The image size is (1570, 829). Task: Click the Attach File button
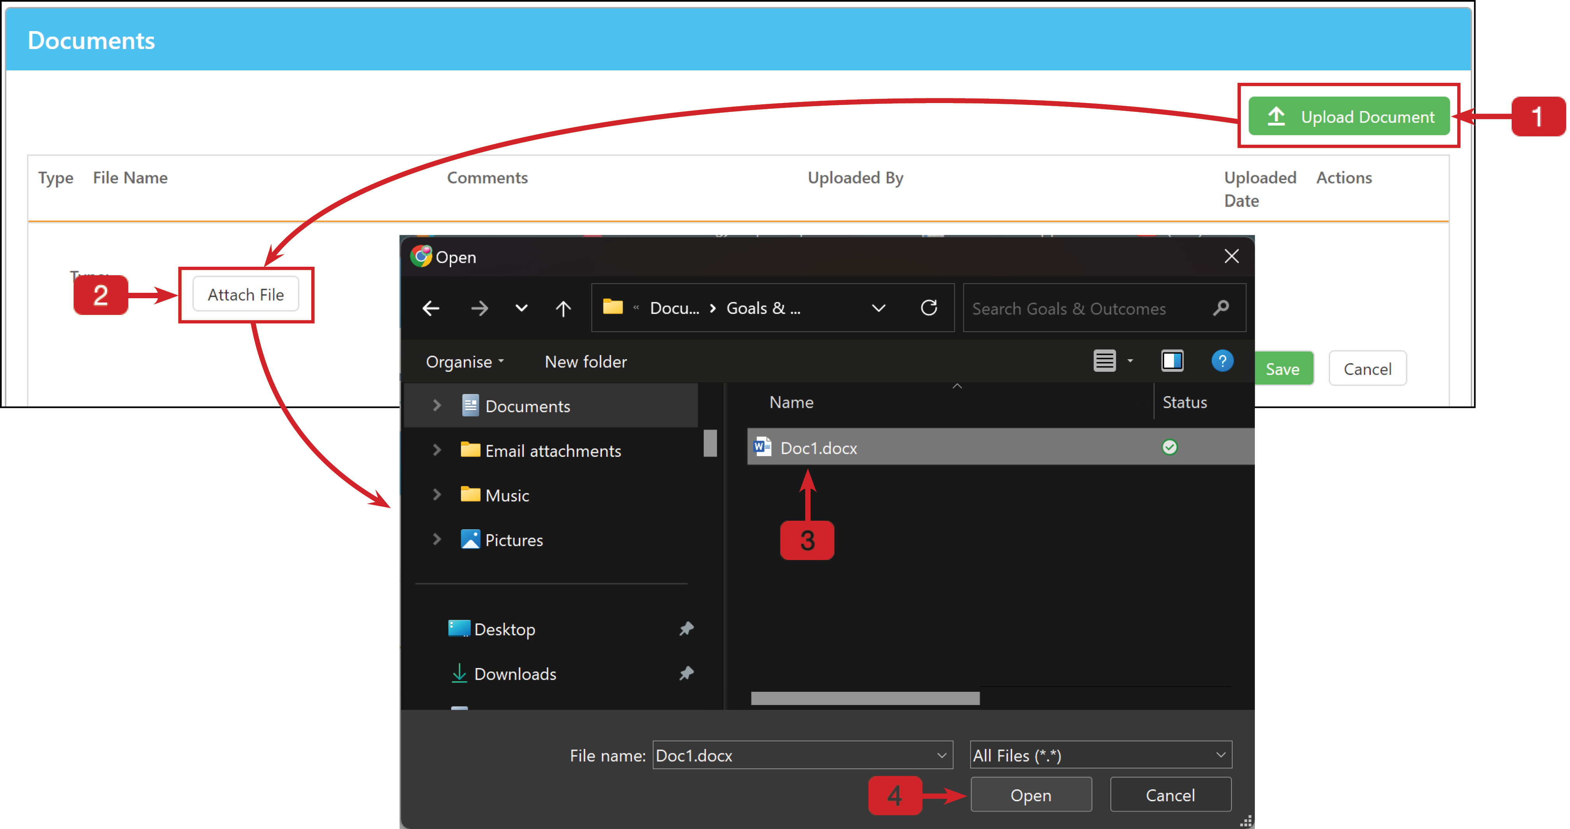pyautogui.click(x=246, y=295)
